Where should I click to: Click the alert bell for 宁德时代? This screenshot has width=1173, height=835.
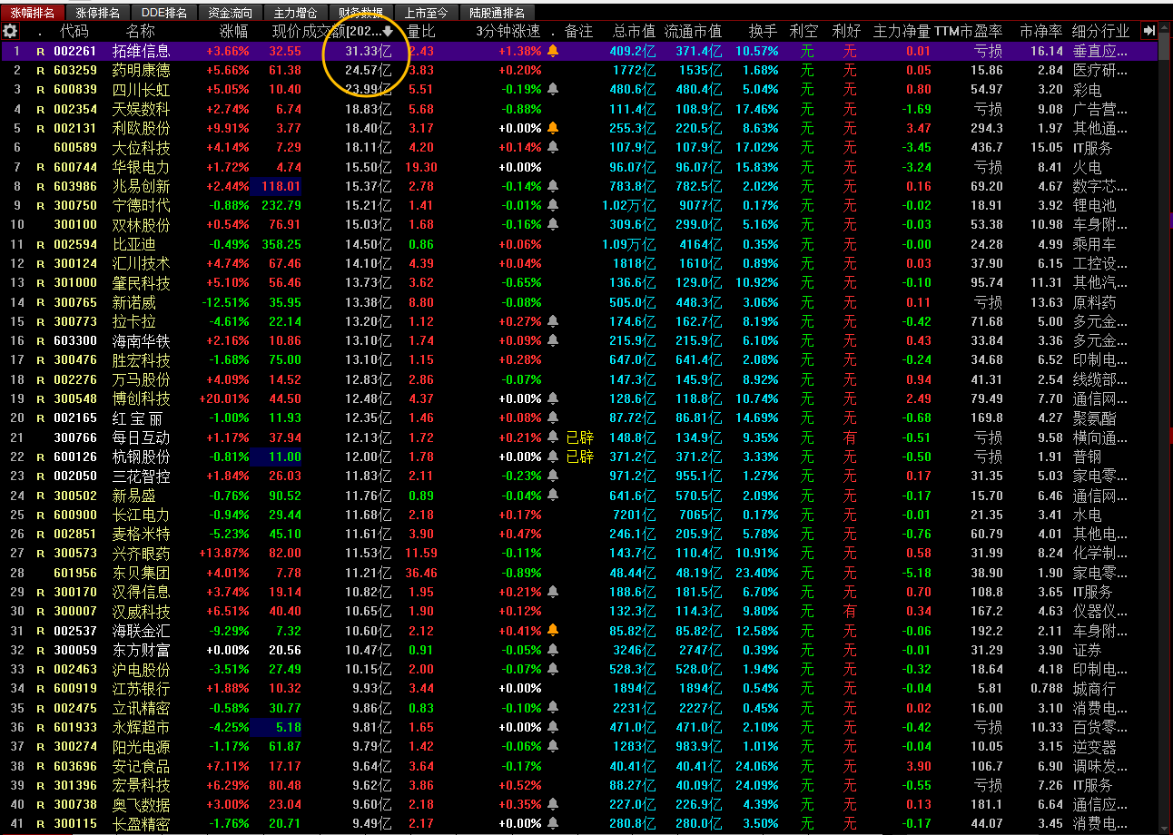[x=553, y=205]
